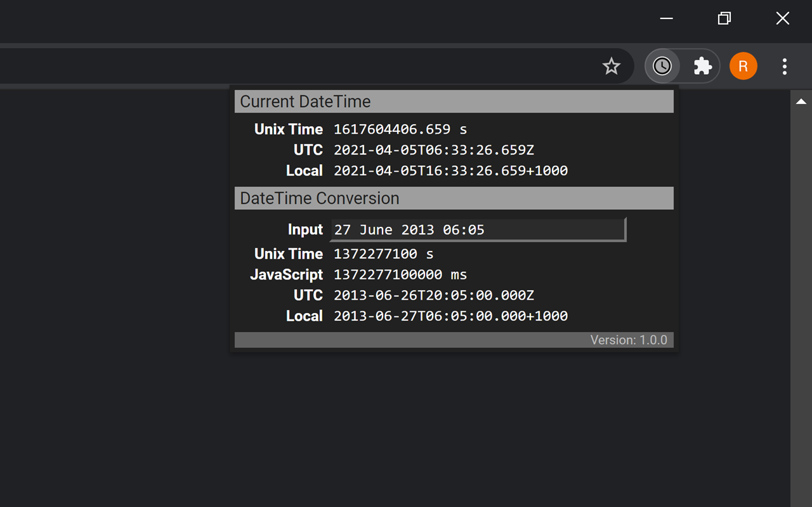Select the converted UTC 2013-06-26 timestamp
This screenshot has height=507, width=812.
pos(433,295)
